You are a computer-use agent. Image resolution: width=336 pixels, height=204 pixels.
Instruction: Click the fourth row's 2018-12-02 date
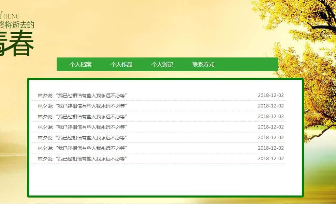pos(271,127)
